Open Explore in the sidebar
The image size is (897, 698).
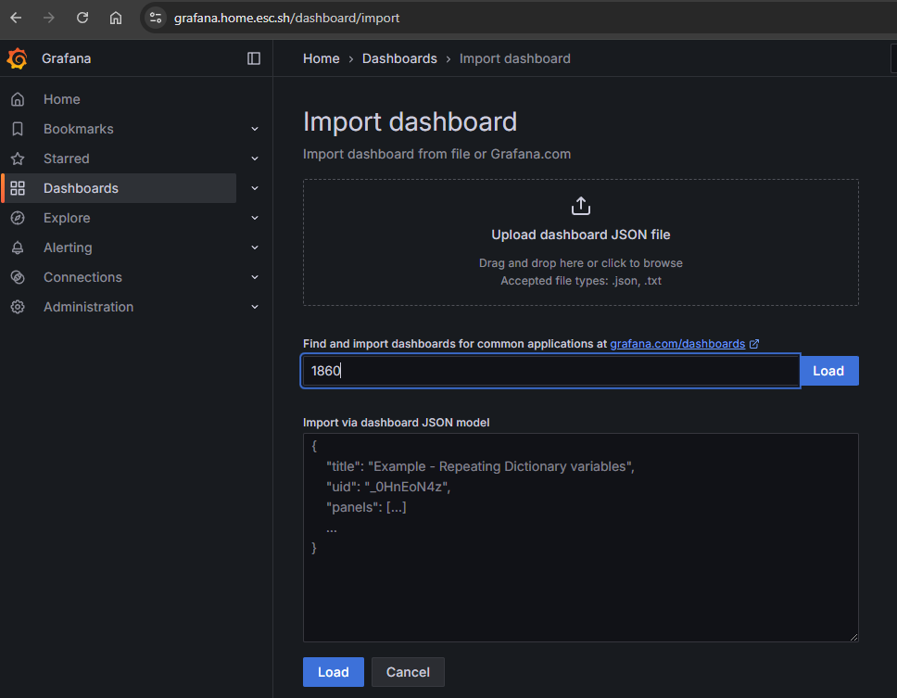click(x=67, y=218)
